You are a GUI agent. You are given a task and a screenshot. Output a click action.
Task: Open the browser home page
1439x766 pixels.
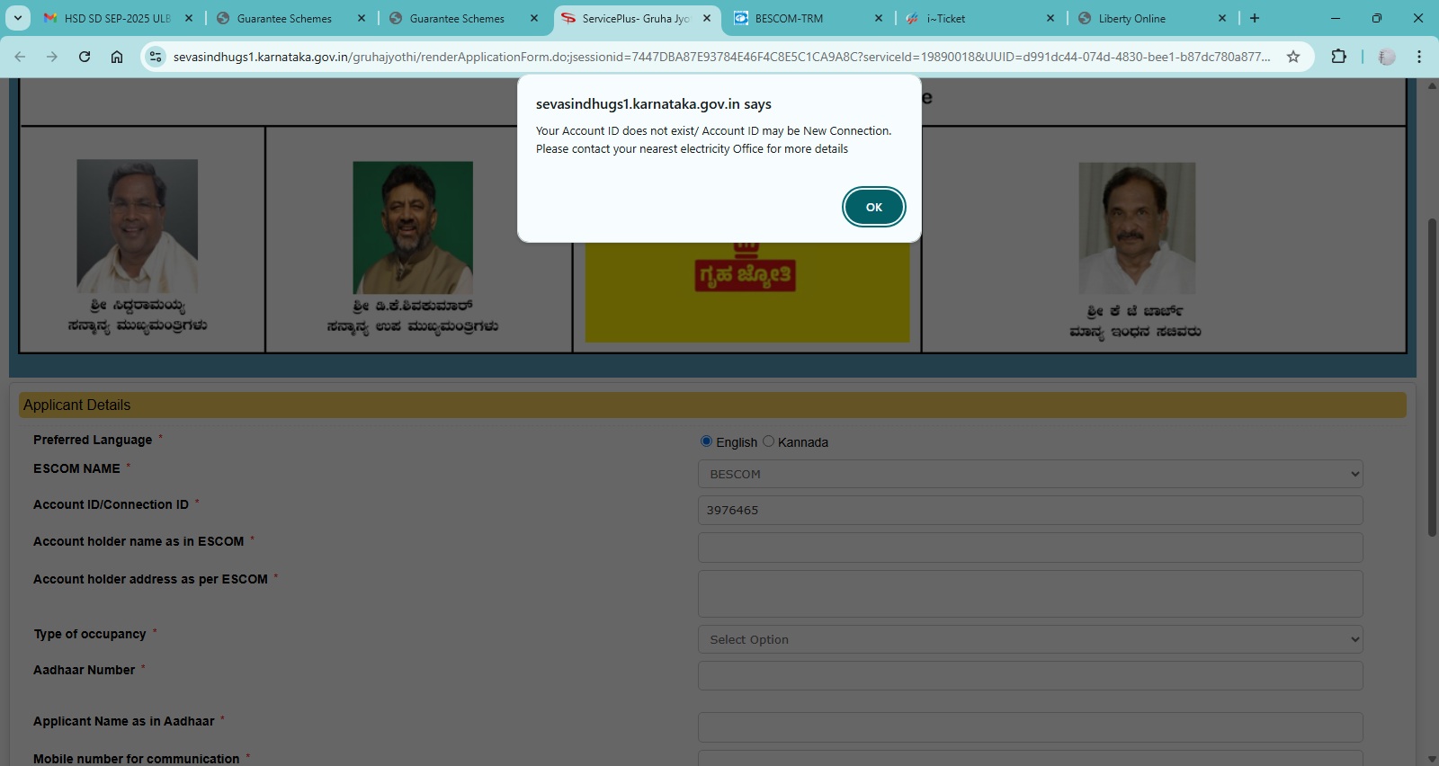[x=117, y=57]
